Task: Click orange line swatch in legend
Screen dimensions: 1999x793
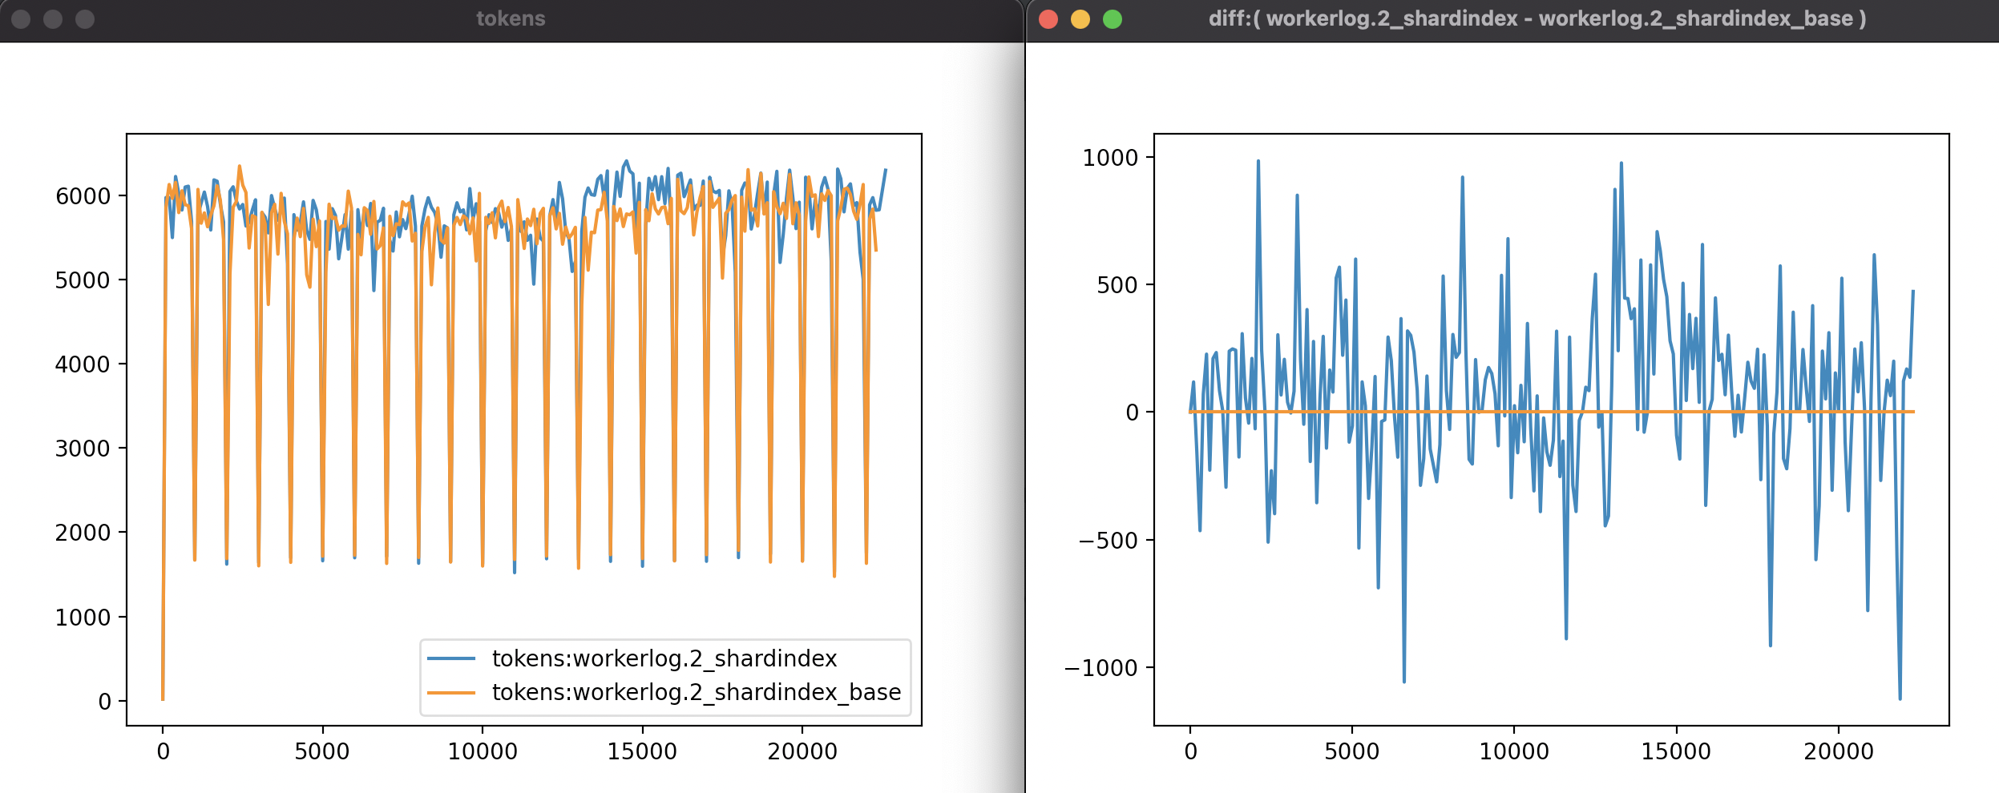Action: (451, 692)
